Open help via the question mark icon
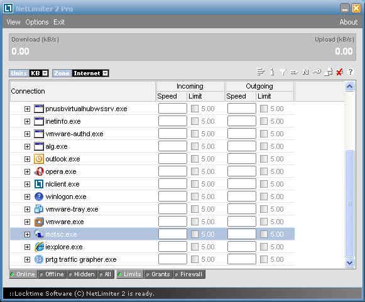The width and height of the screenshot is (365, 302). click(351, 72)
